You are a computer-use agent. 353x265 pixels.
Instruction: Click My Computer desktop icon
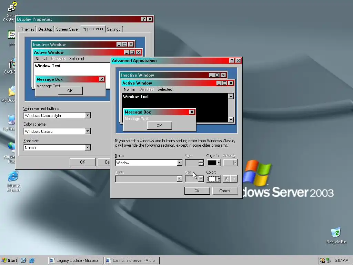point(9,122)
